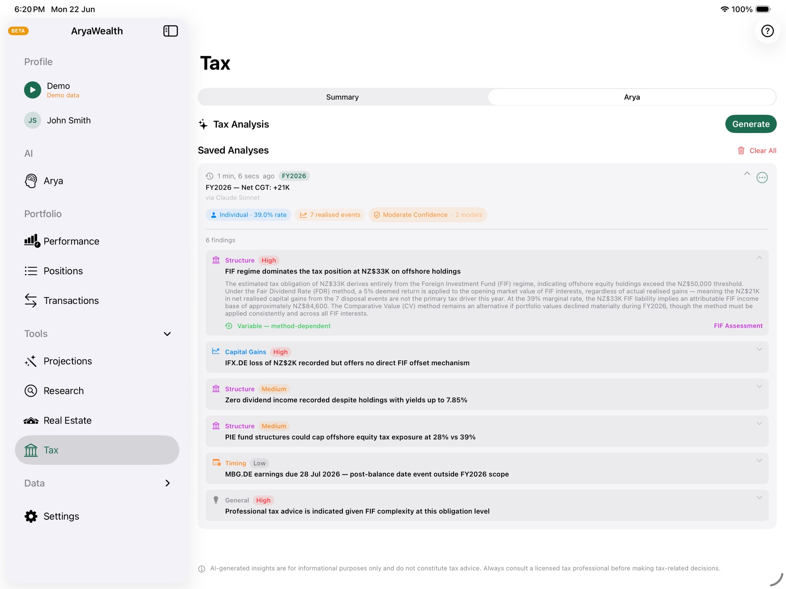Expand the MBG.DE earnings finding
This screenshot has width=786, height=589.
(759, 461)
